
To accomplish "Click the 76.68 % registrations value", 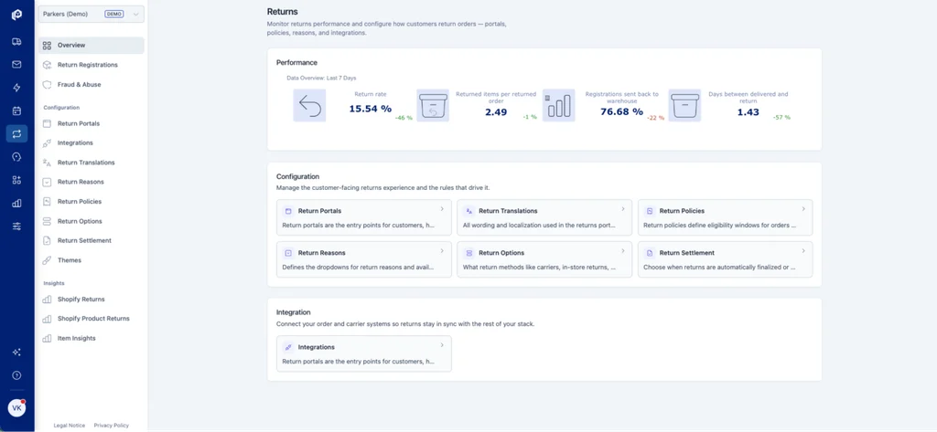I will [622, 111].
